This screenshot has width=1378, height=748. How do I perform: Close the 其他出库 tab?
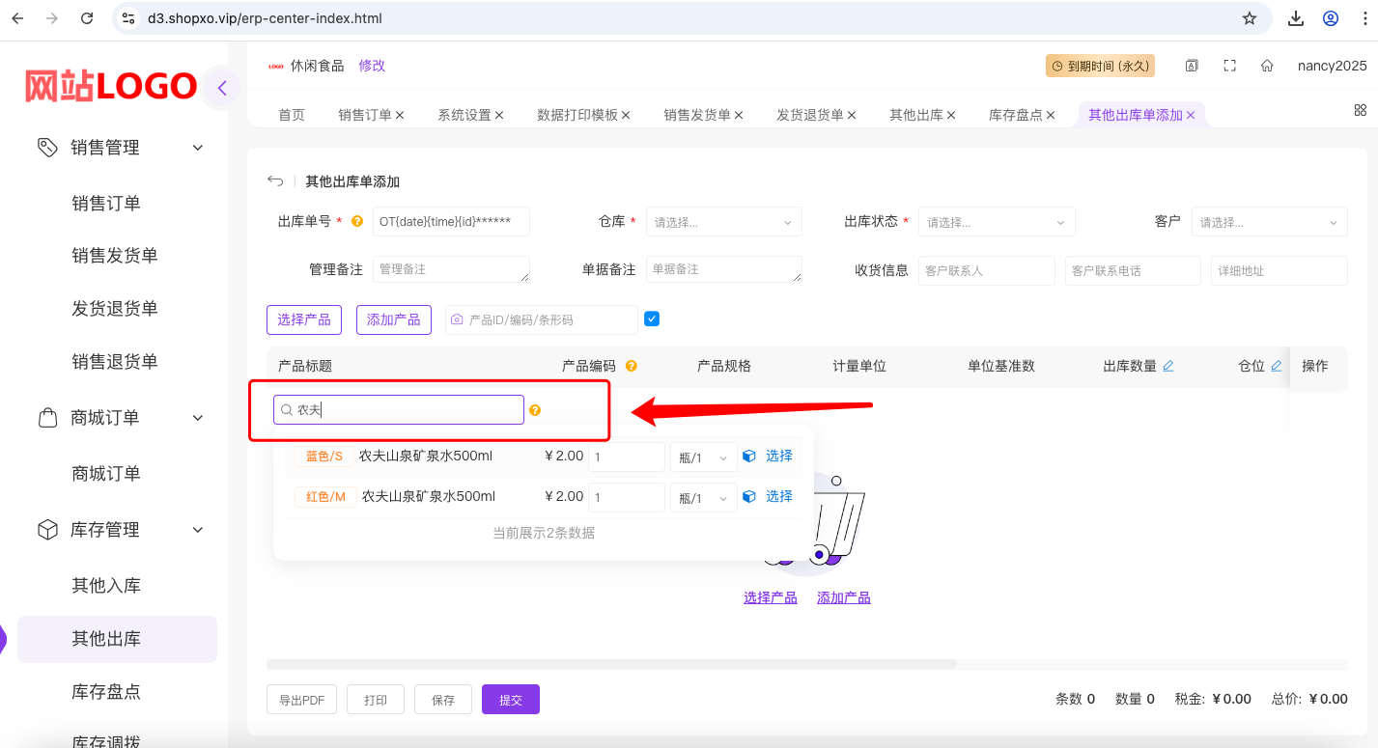pos(951,115)
